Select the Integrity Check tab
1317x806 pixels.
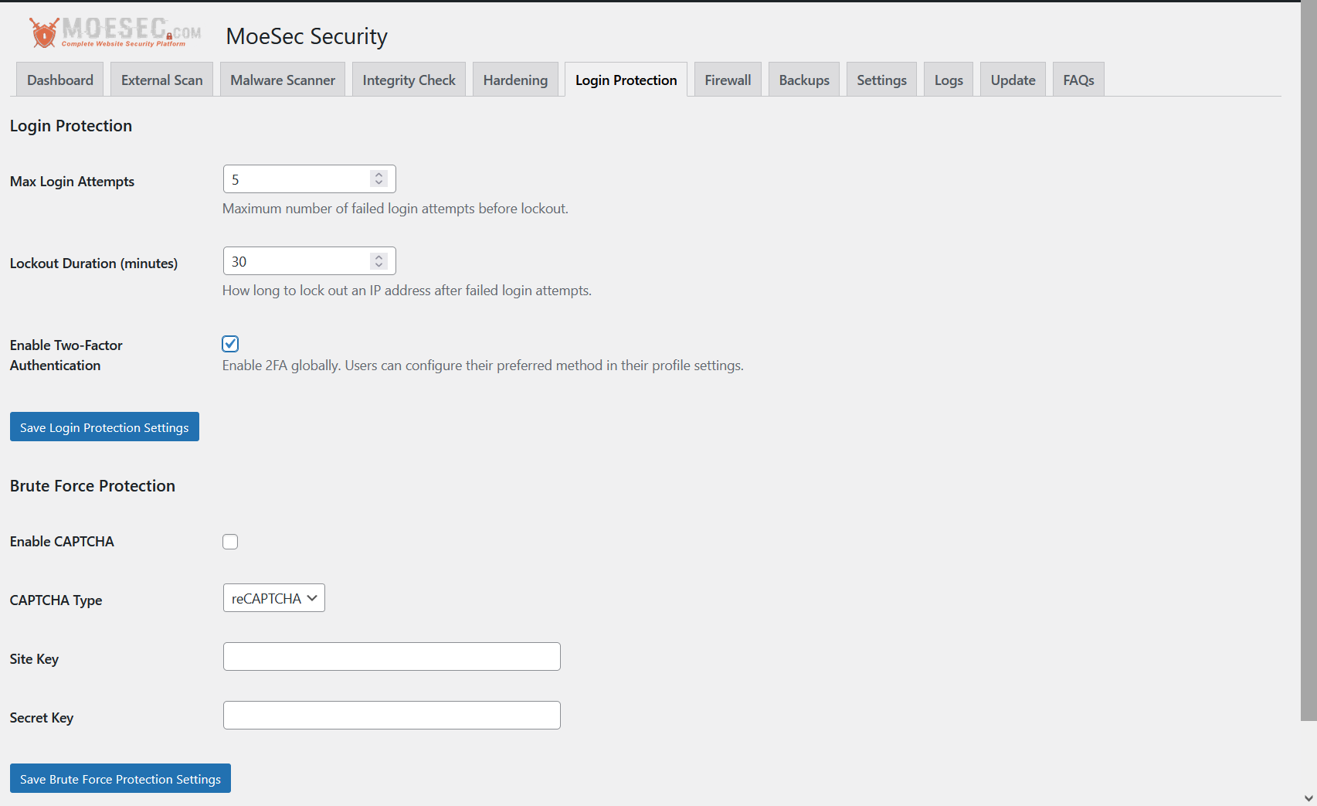tap(409, 80)
